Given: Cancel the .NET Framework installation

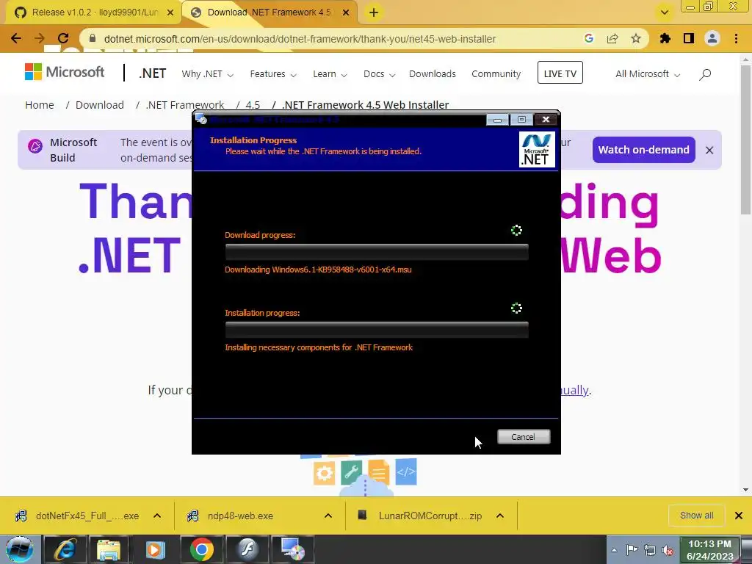Looking at the screenshot, I should click(523, 437).
